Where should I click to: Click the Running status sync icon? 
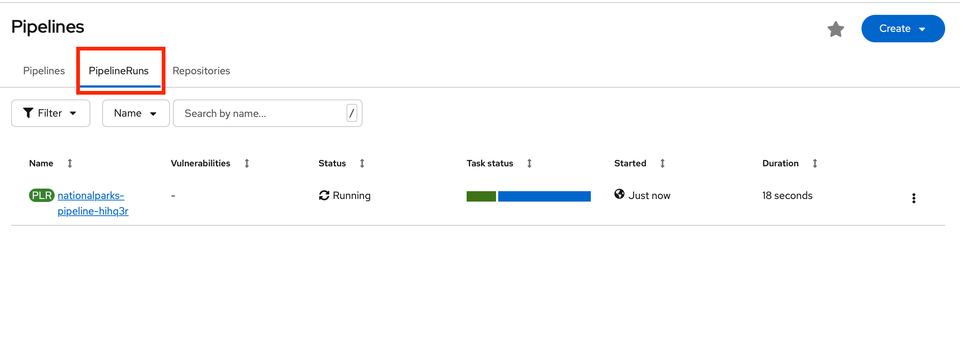[x=324, y=195]
